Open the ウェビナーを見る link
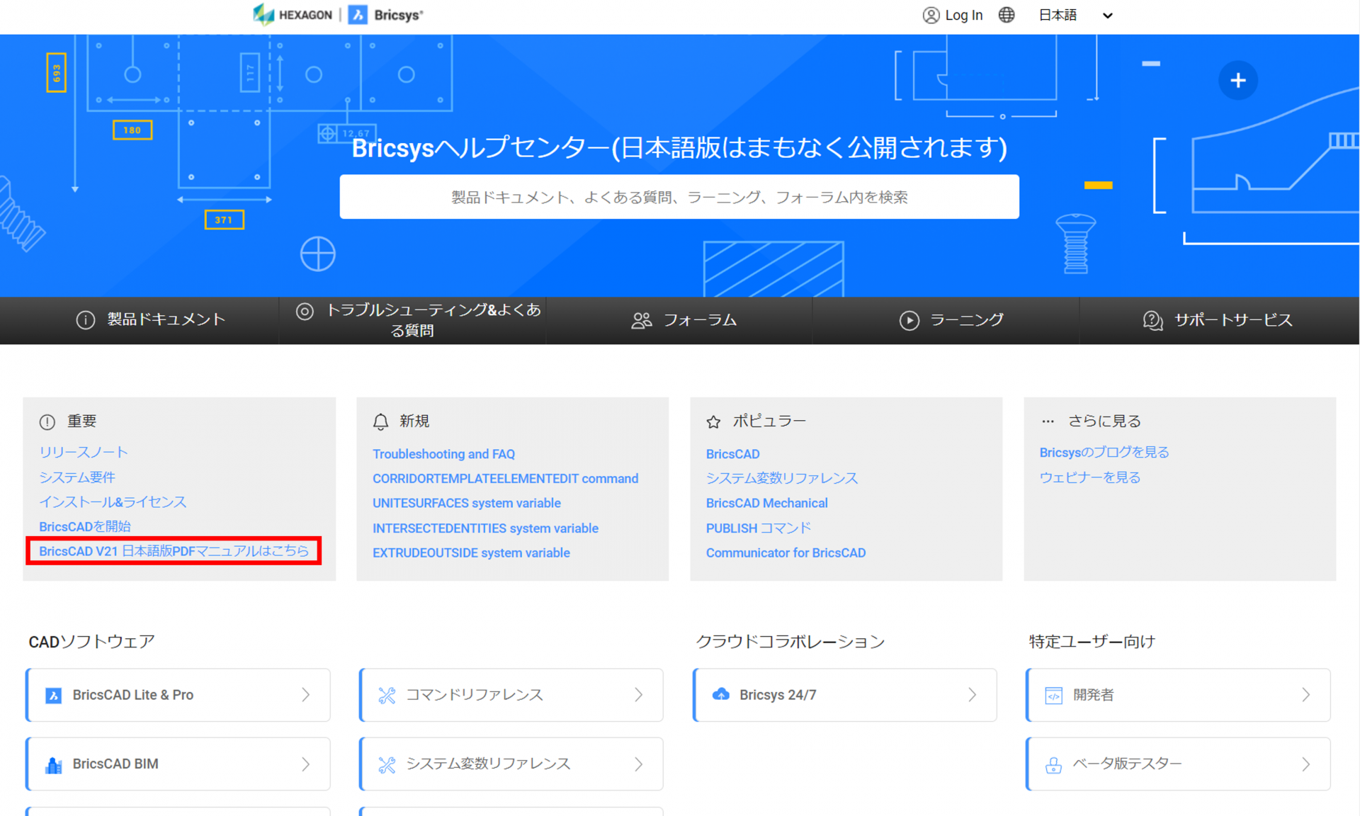This screenshot has width=1360, height=816. (1089, 477)
